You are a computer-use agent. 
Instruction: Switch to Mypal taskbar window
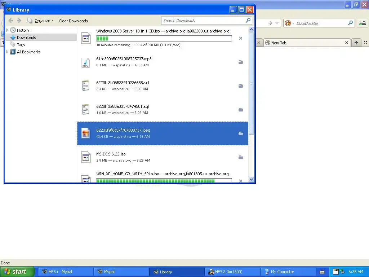coord(121,272)
